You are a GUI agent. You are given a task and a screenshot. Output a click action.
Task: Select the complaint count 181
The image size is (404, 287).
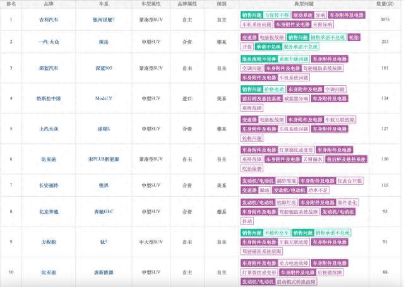(x=385, y=67)
